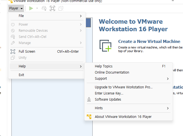Select Send Ctrl+Alt+Del menu entry
The height and width of the screenshot is (136, 183).
tap(47, 37)
